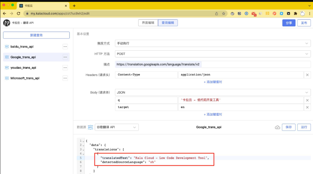Click the Content-Type header key field
The height and width of the screenshot is (174, 313).
tap(146, 75)
